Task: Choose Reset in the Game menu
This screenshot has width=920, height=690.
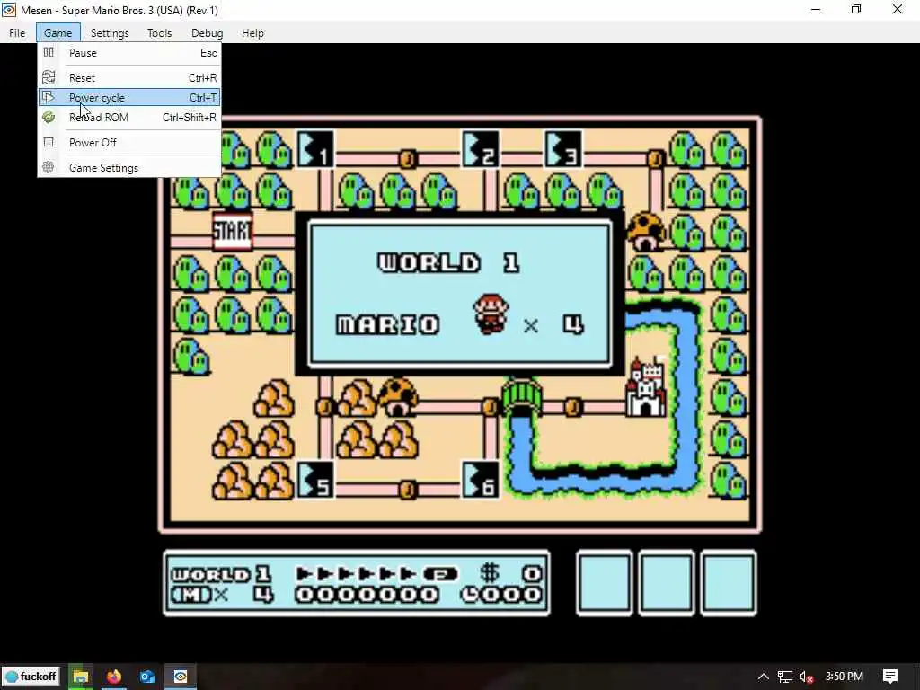Action: 129,77
